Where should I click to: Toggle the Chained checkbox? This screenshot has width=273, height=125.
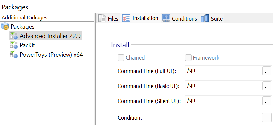pos(121,58)
